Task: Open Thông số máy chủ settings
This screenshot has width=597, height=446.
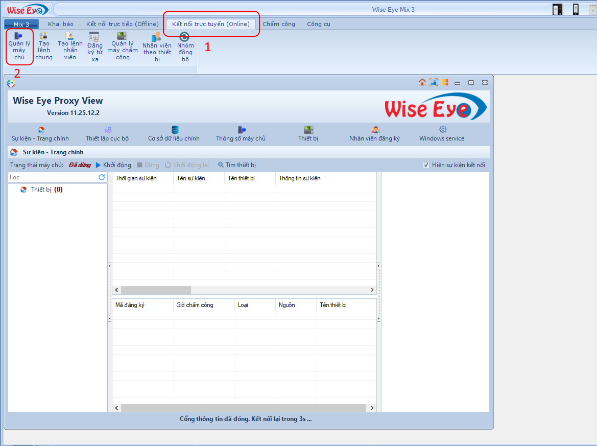Action: point(241,134)
